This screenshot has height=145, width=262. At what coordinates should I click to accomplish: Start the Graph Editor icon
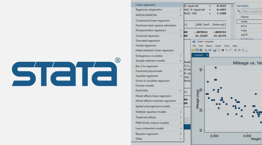[x=215, y=50]
